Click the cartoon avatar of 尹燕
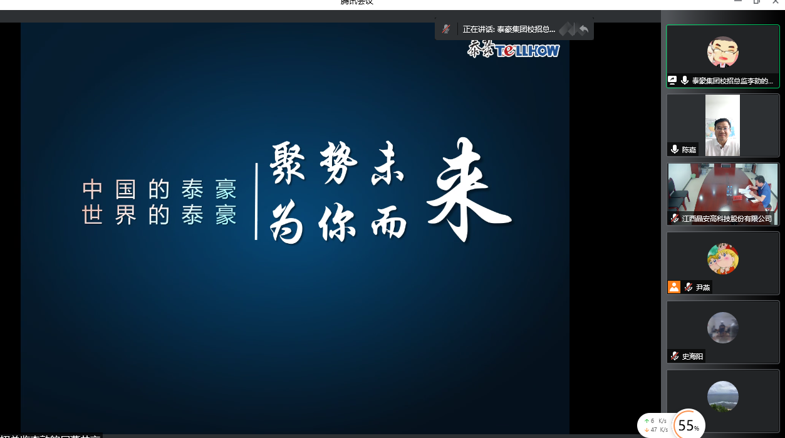Image resolution: width=785 pixels, height=438 pixels. pos(723,259)
